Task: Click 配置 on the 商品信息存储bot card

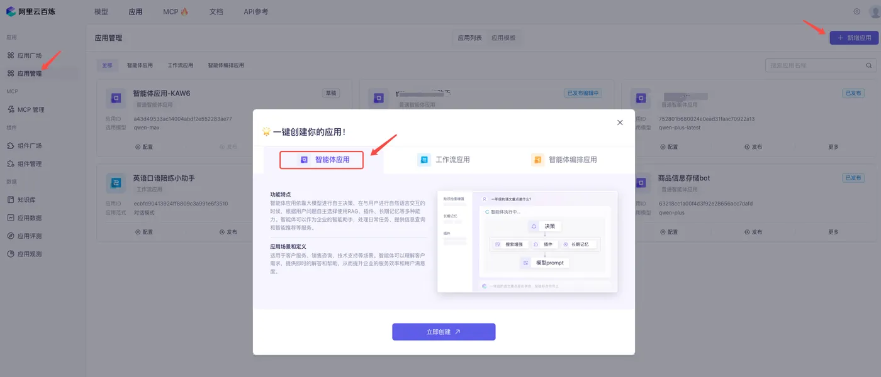Action: click(669, 232)
